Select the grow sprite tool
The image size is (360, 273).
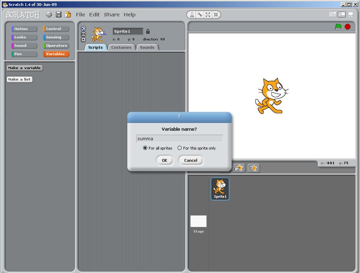(x=208, y=15)
